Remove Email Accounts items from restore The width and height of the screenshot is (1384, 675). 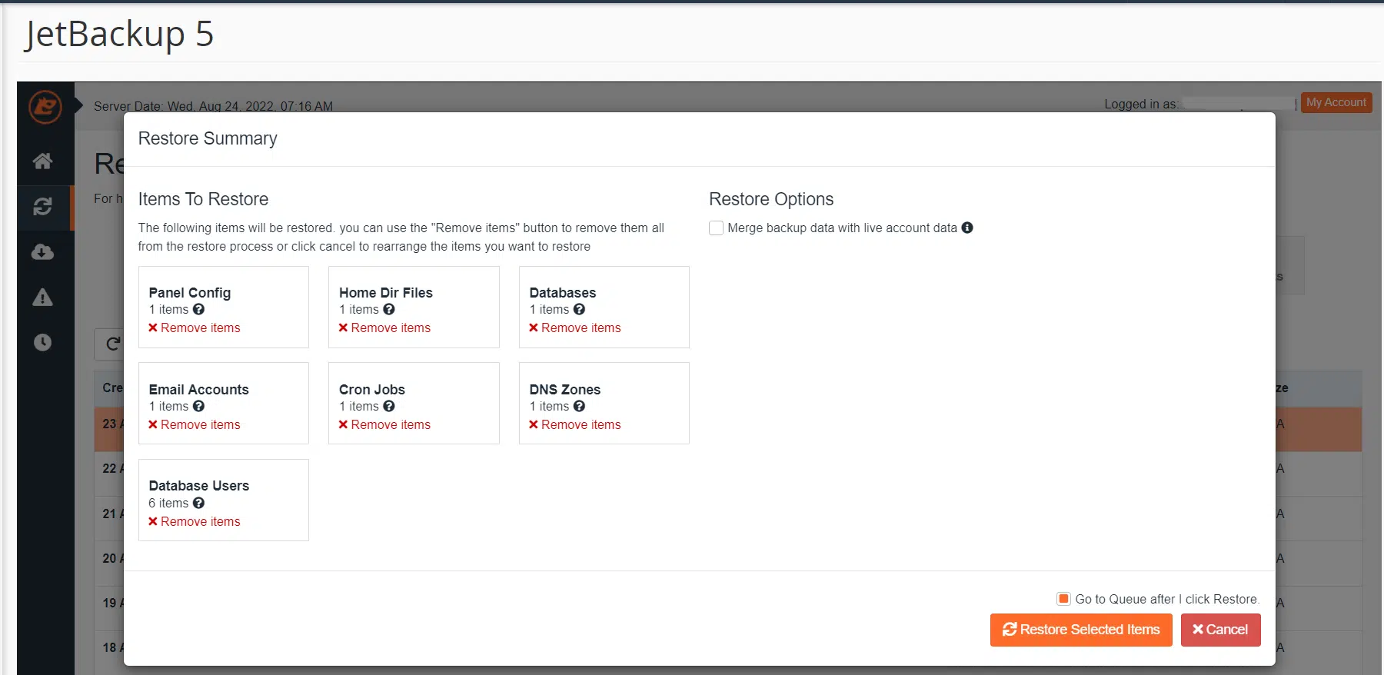click(195, 425)
